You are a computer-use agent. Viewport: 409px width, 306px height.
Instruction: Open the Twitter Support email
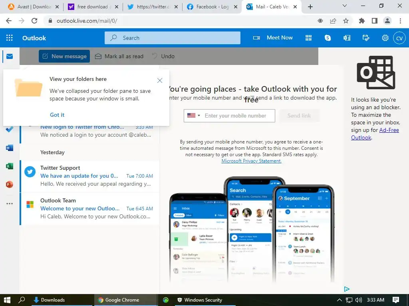click(x=89, y=176)
